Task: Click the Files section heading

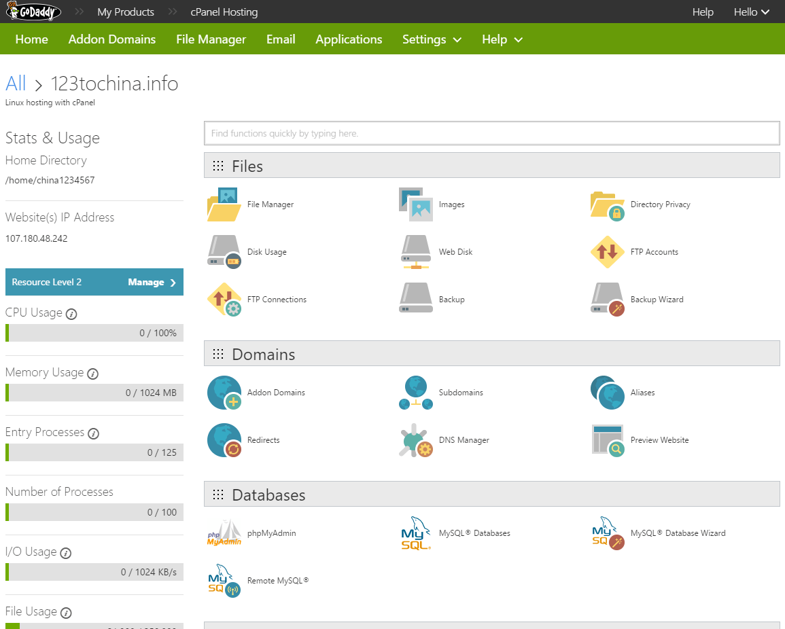Action: point(247,166)
